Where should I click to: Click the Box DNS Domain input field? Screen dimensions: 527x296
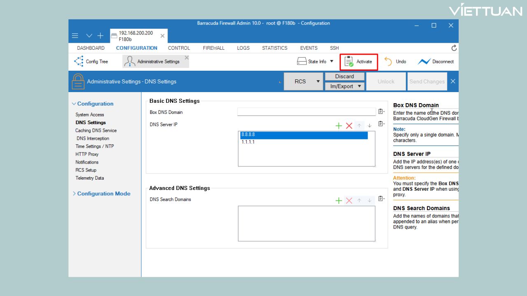(306, 112)
